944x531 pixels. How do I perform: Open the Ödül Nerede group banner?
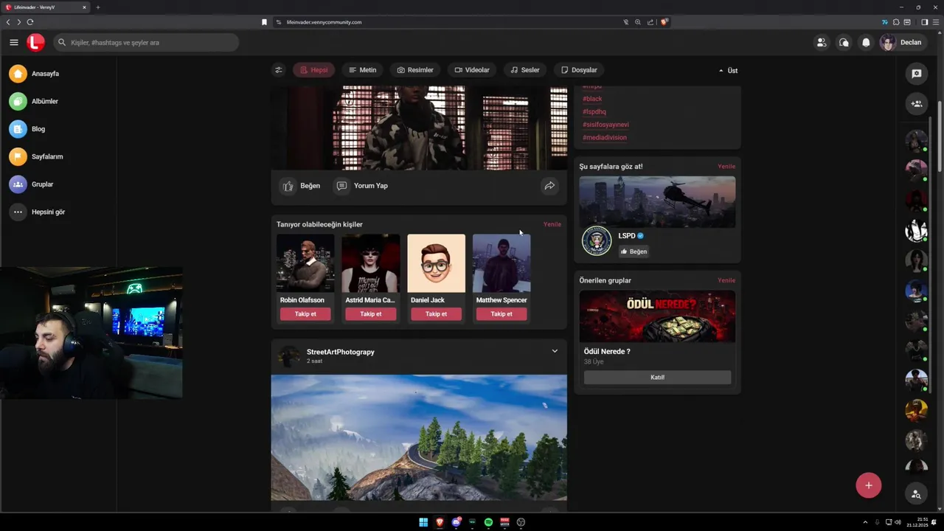coord(657,316)
